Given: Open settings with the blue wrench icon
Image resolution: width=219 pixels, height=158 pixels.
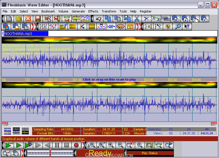Looking at the screenshot, I should (177, 27).
